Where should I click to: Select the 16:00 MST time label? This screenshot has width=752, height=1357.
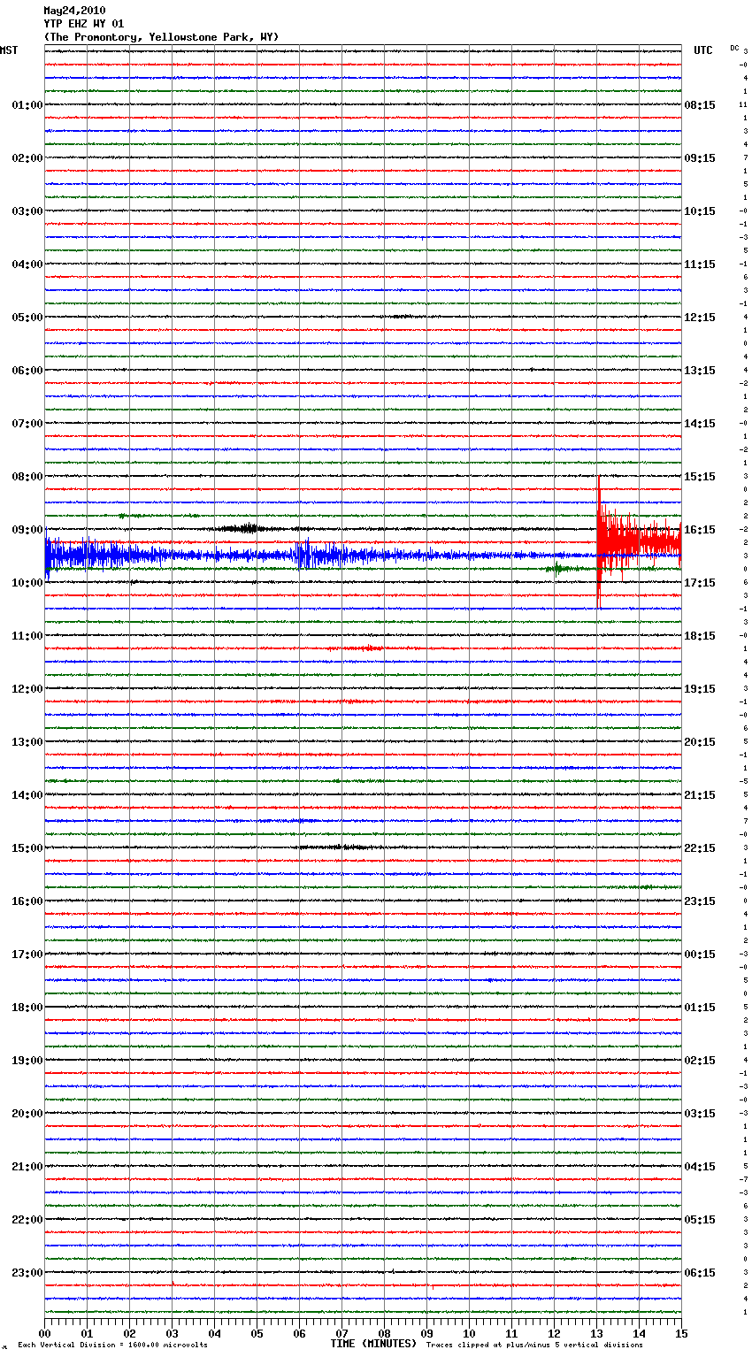27,901
